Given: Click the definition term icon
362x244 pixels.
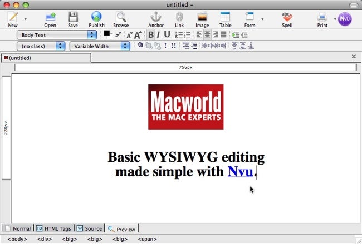Looking at the screenshot, I should 185,46.
